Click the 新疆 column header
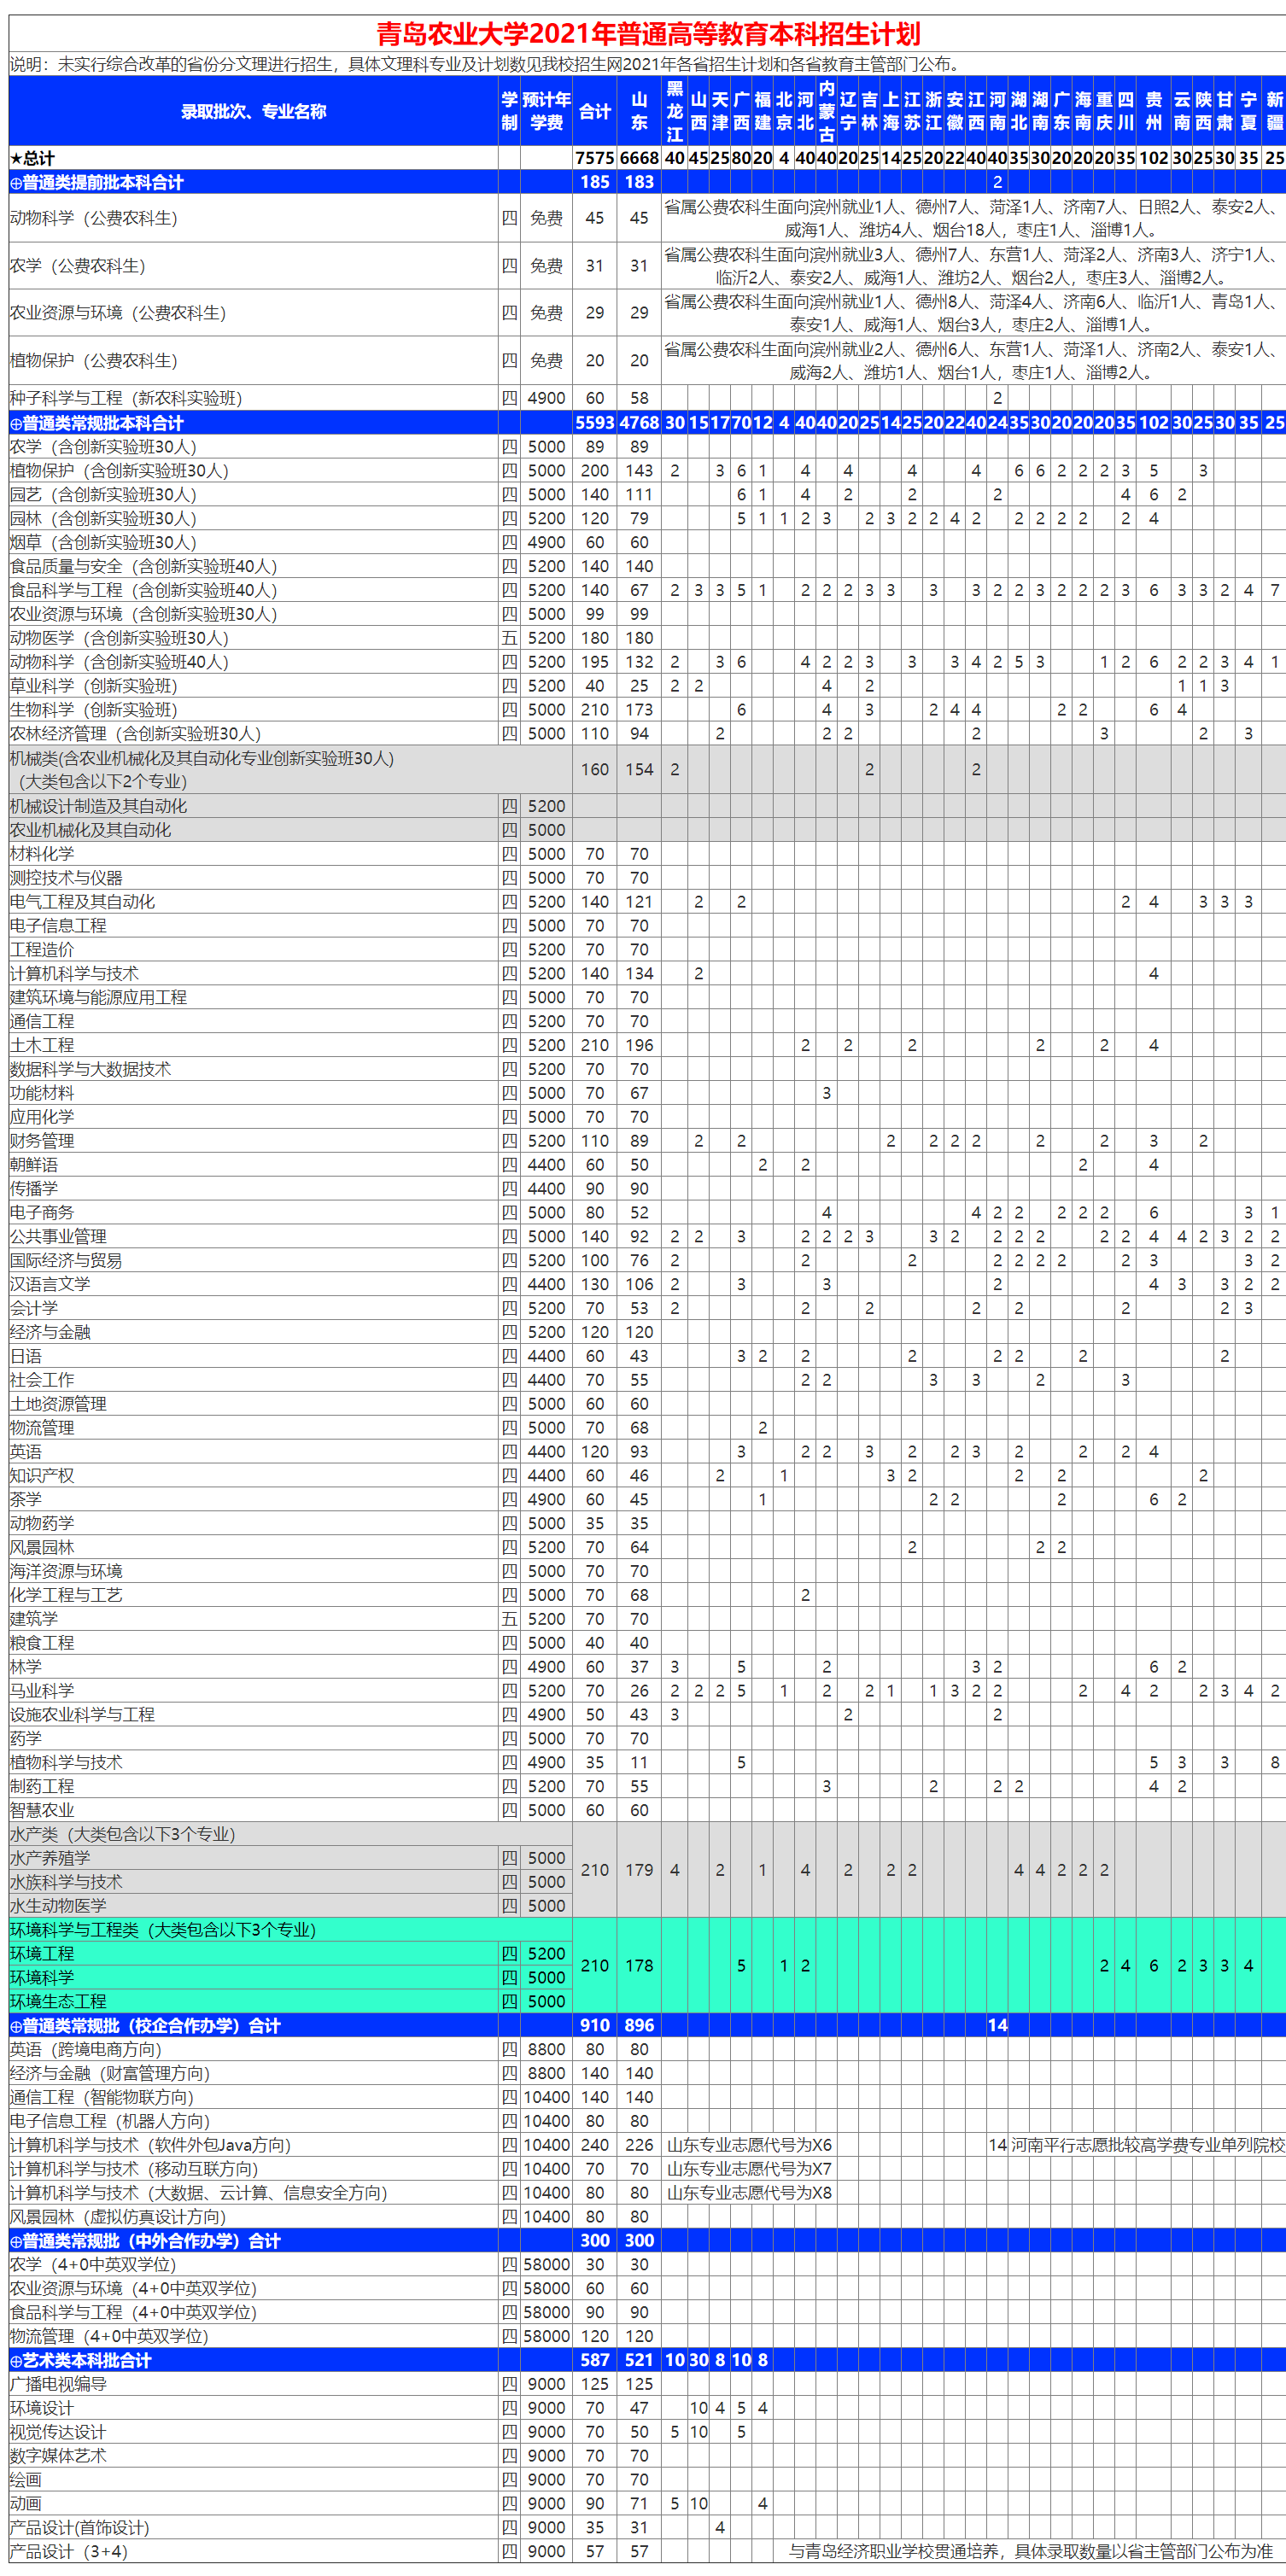 (x=1274, y=111)
